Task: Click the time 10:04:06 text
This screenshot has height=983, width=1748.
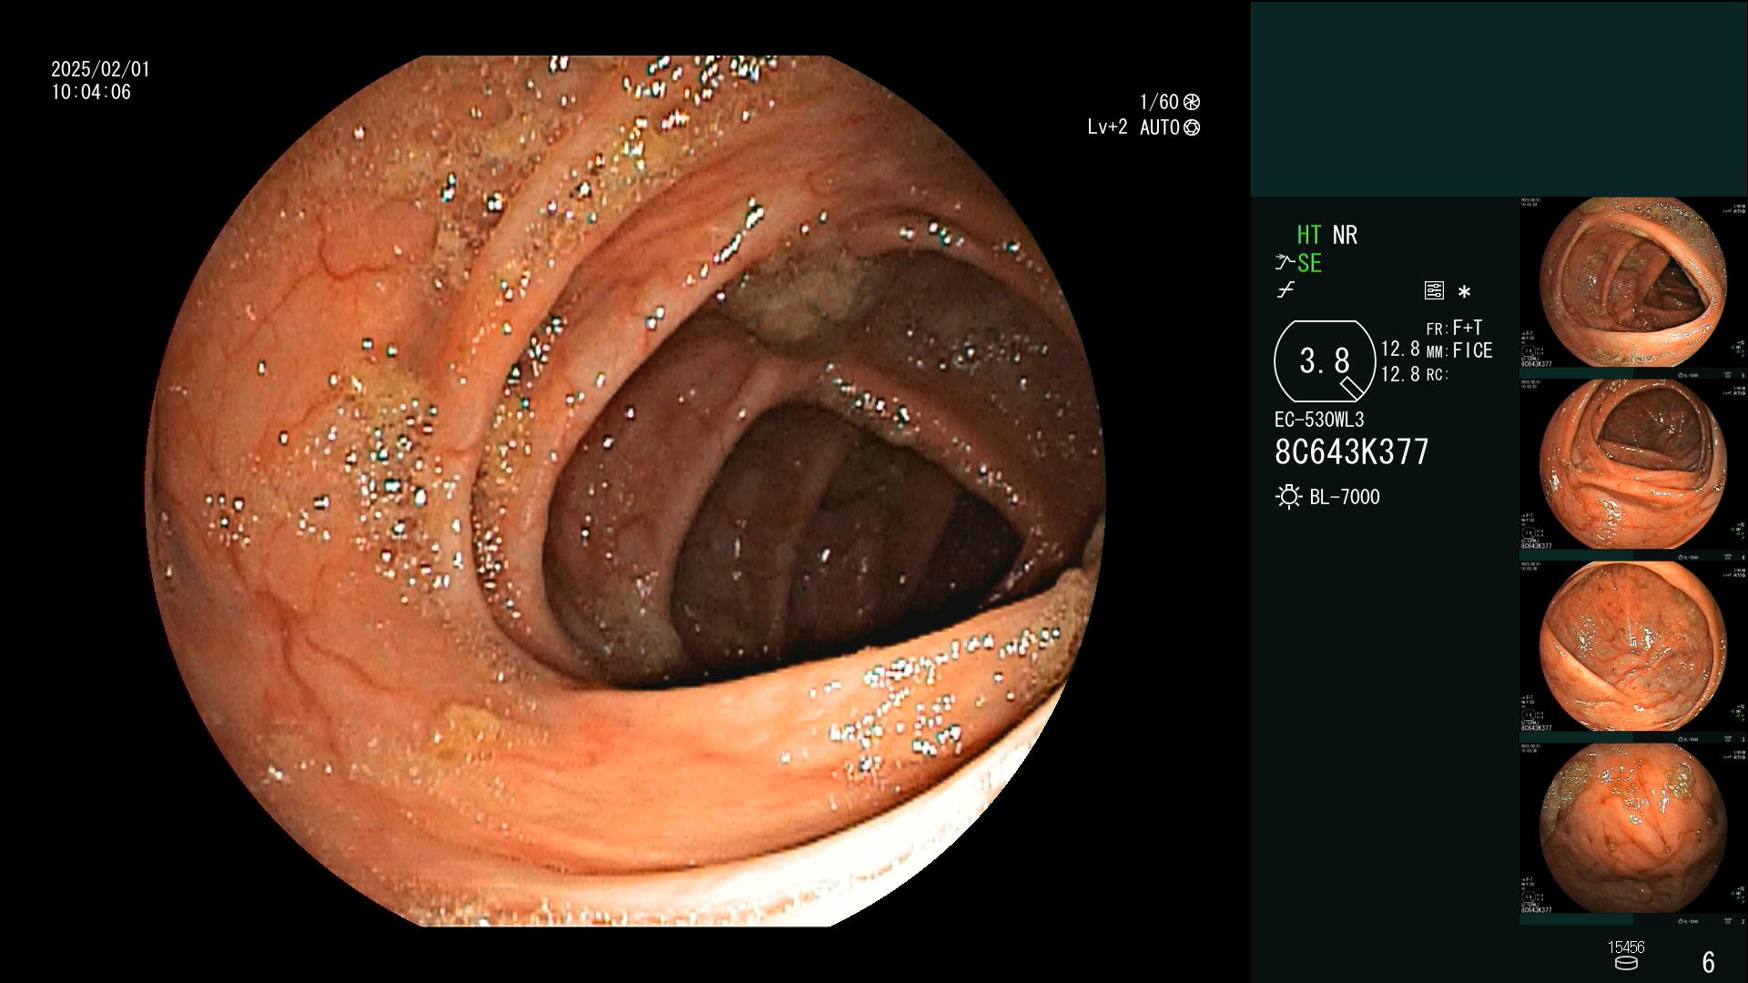Action: point(91,92)
